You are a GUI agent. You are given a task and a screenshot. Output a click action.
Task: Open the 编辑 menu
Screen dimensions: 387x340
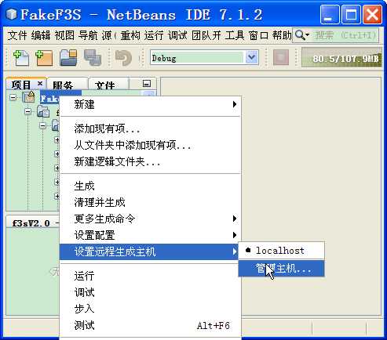coord(41,35)
